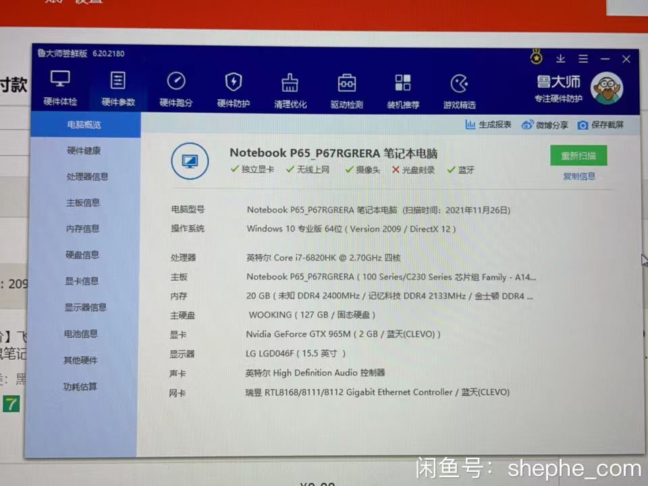Open 装机推荐 software recommendations icon

pyautogui.click(x=403, y=84)
